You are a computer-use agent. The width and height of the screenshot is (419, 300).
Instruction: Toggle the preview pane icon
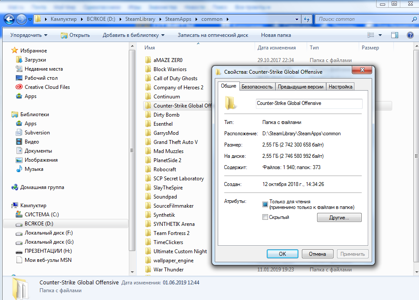pyautogui.click(x=394, y=35)
